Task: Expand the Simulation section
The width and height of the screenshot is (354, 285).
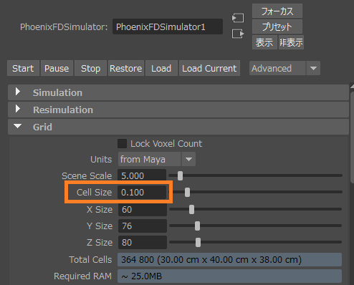Action: point(178,92)
